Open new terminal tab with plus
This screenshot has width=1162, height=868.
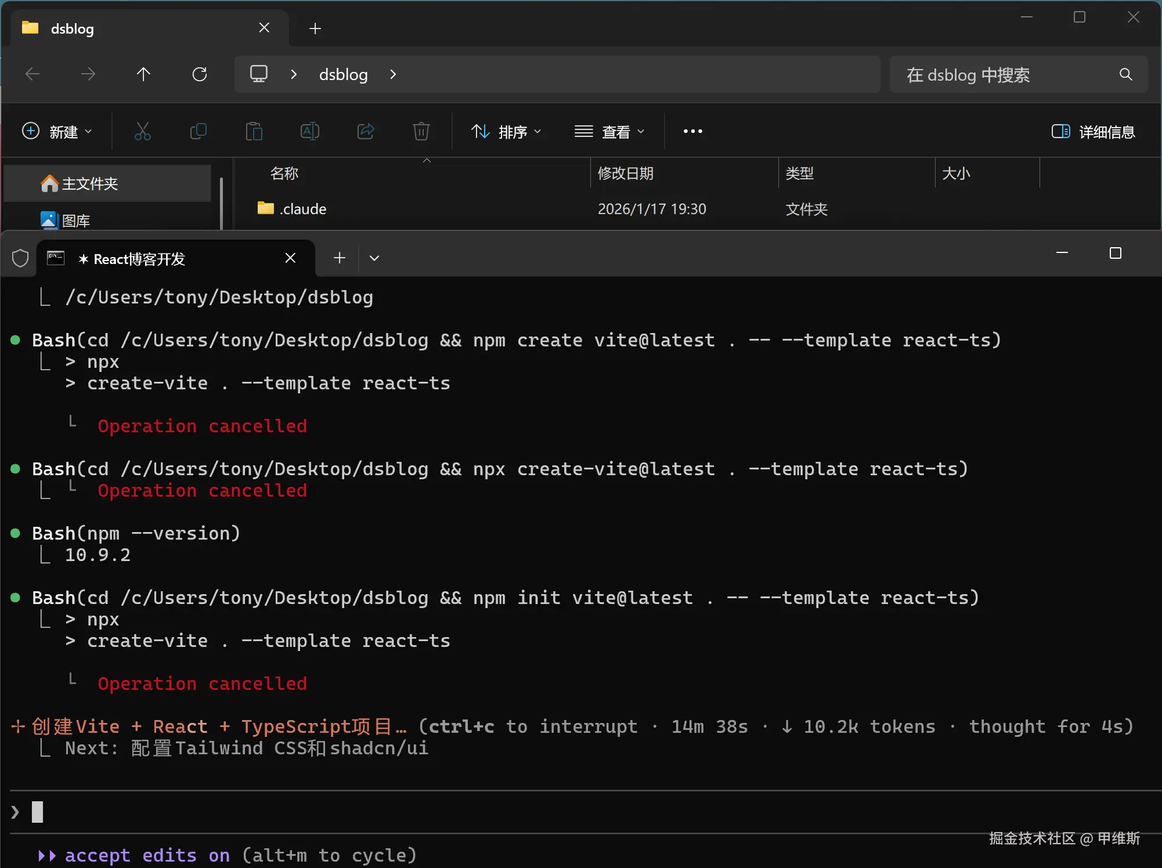(x=340, y=258)
